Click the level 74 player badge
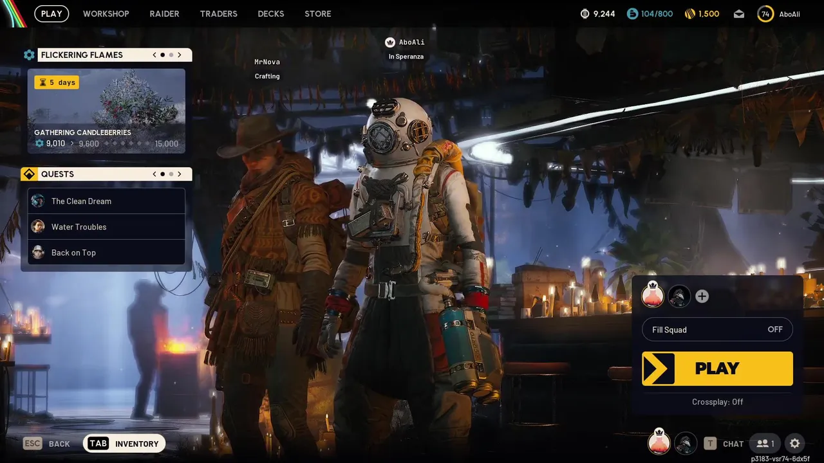 (x=765, y=14)
